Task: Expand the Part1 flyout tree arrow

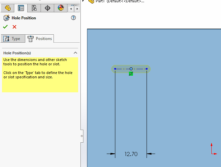Action: [83, 1]
